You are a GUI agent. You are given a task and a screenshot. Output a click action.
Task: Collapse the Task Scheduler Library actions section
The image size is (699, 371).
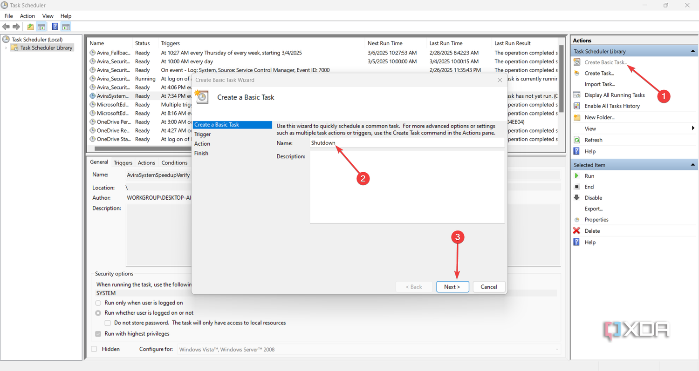(x=692, y=51)
